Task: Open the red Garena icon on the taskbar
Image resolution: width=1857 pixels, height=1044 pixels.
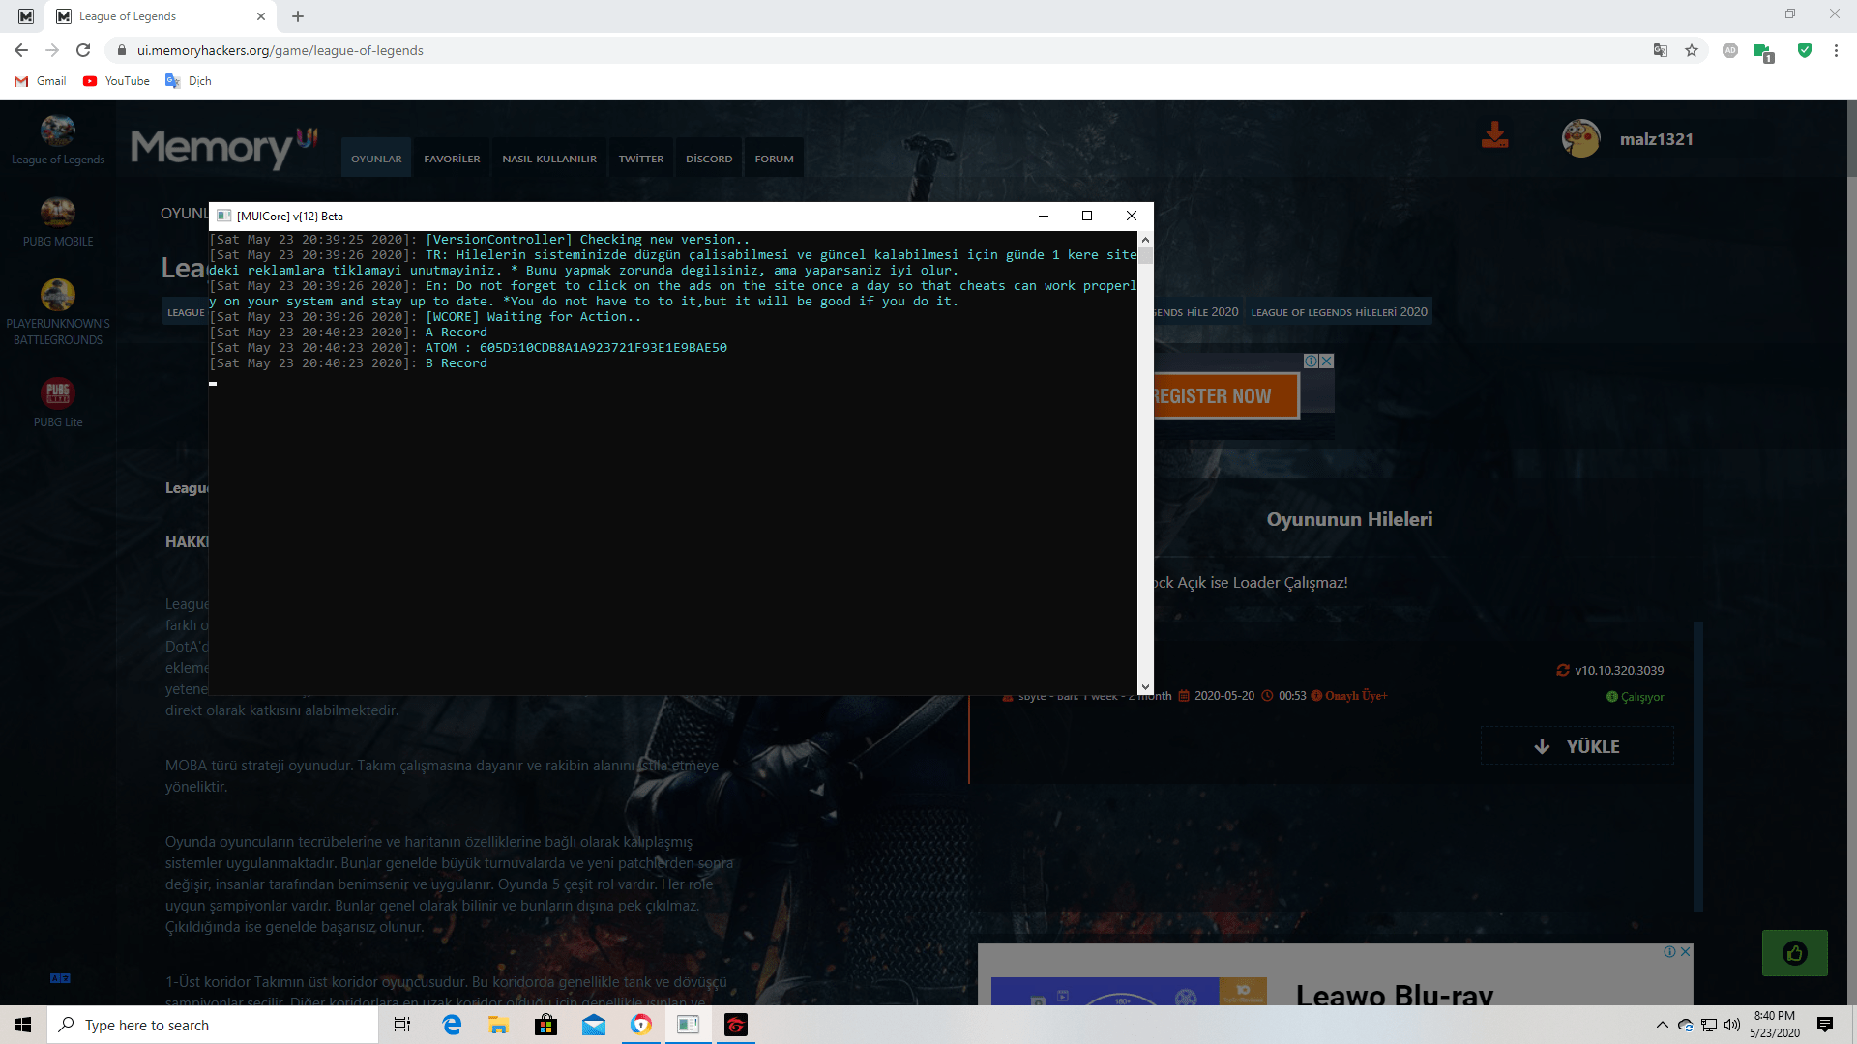Action: click(x=735, y=1025)
